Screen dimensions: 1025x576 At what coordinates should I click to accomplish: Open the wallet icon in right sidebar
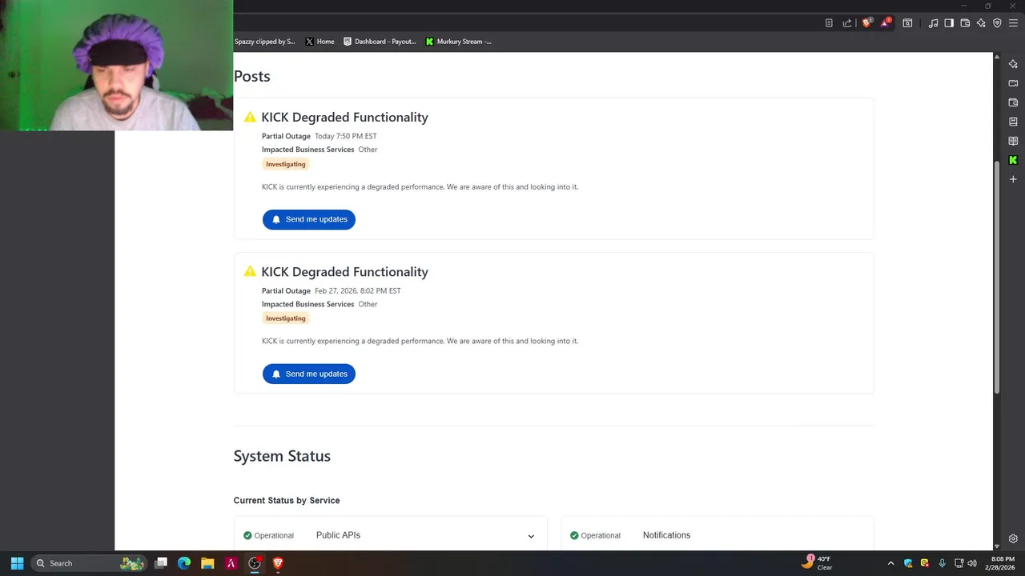click(x=1013, y=102)
